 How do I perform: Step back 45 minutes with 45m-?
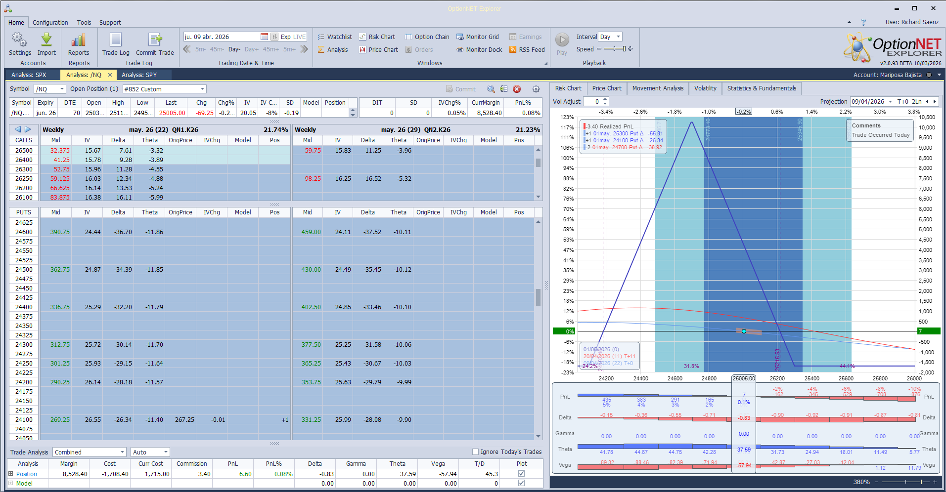[x=217, y=49]
